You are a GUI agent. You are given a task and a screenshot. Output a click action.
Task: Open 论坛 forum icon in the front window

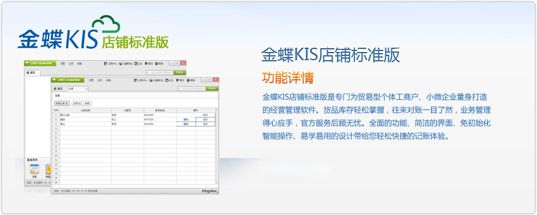[170, 80]
